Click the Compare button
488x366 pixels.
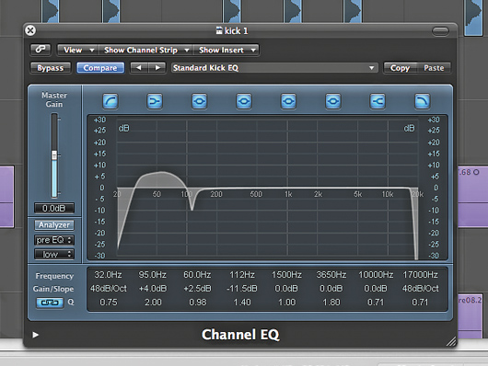tap(100, 68)
